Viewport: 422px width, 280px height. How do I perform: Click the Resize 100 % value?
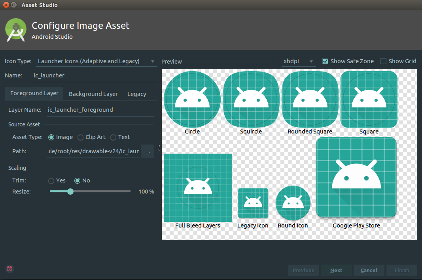(146, 192)
